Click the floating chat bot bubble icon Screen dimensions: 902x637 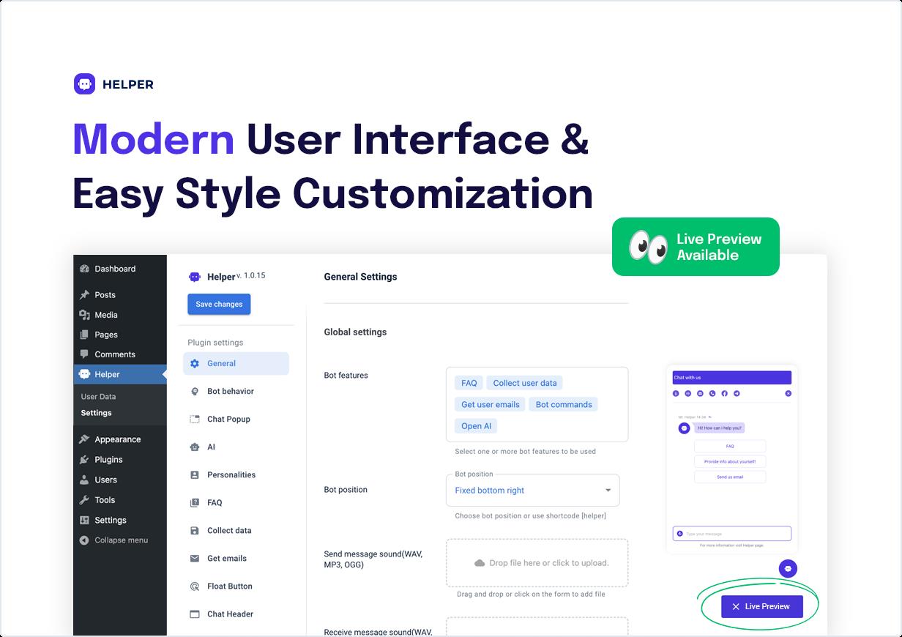tap(788, 568)
